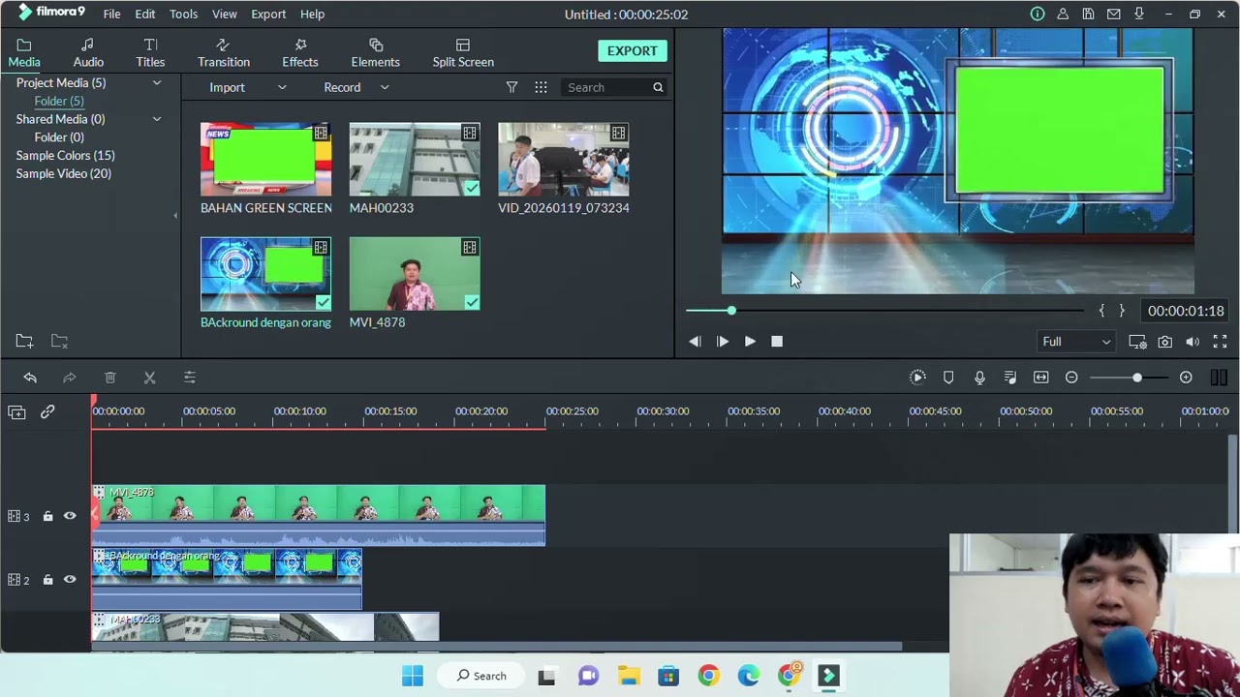Open the edit adjust sliders icon
Image resolution: width=1240 pixels, height=697 pixels.
click(x=190, y=378)
